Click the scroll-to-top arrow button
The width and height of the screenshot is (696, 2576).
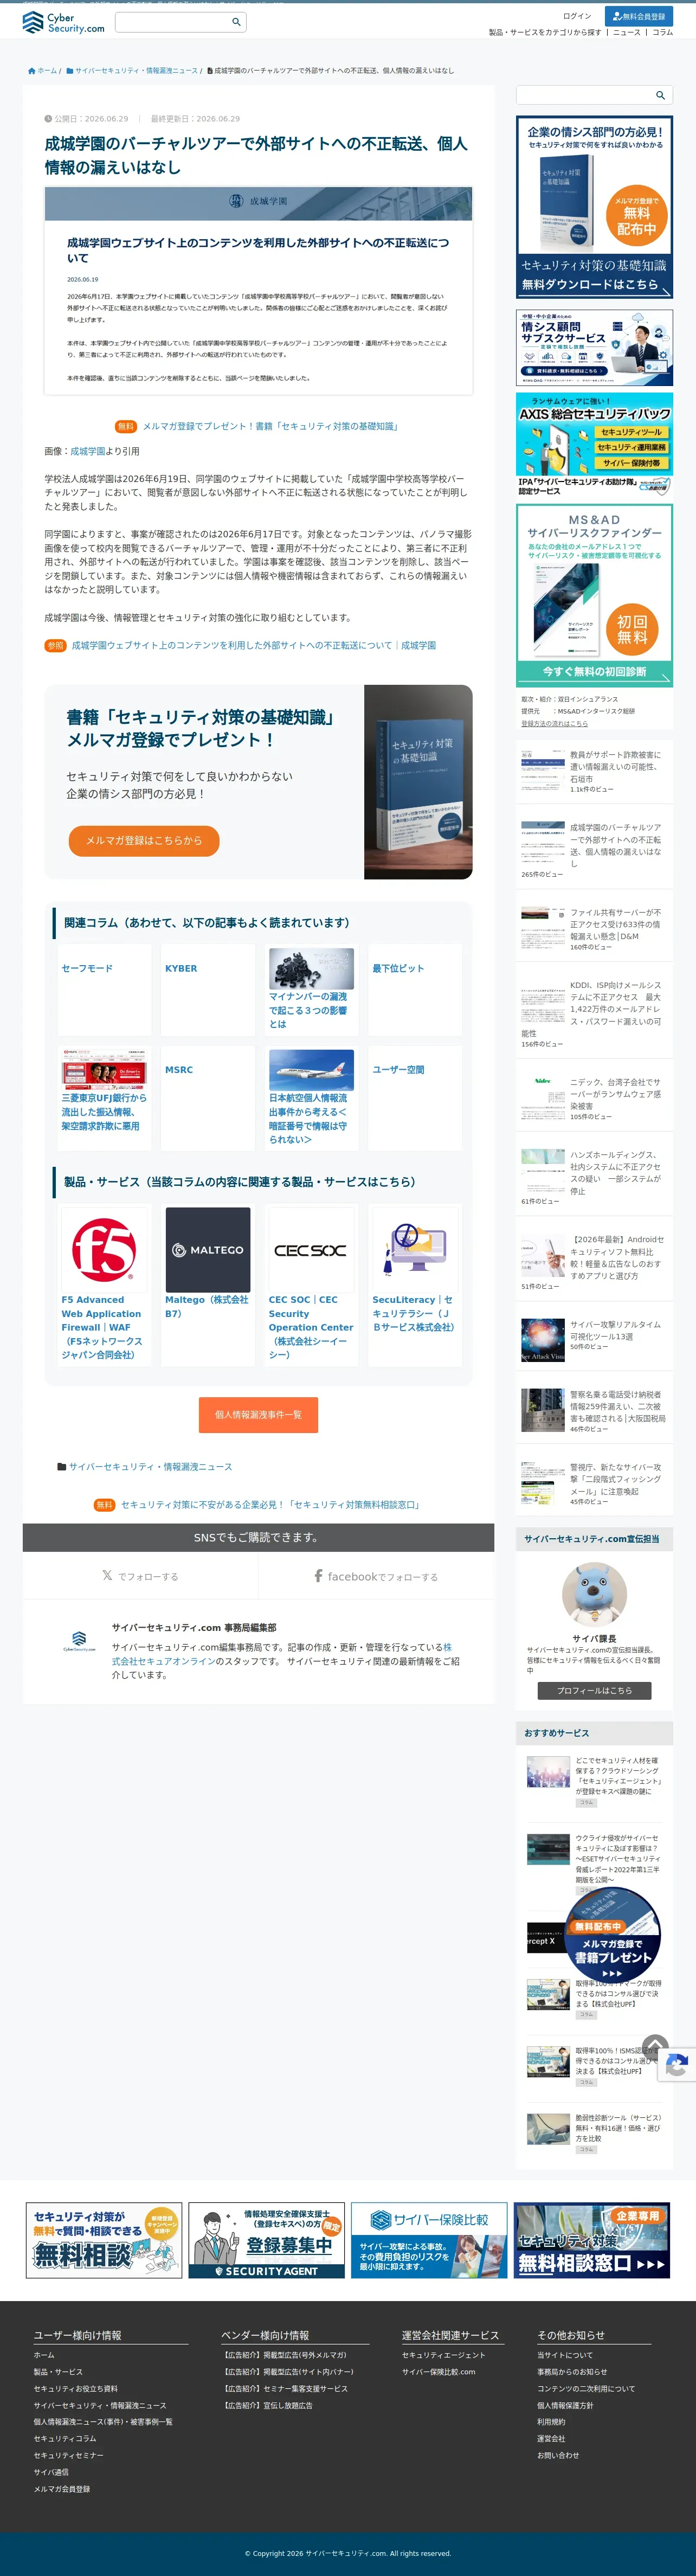click(x=655, y=2047)
